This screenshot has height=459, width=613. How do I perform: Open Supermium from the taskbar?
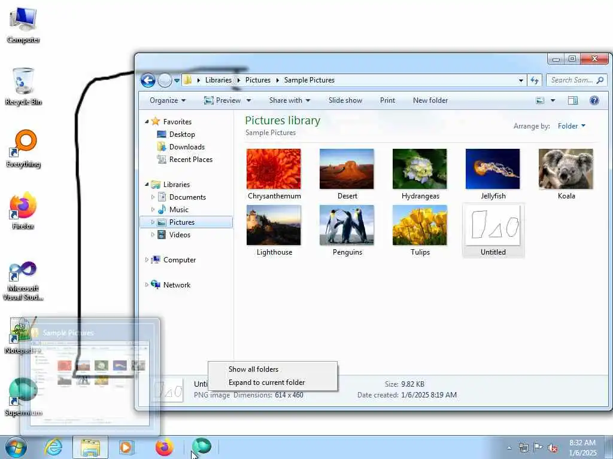[x=202, y=446]
